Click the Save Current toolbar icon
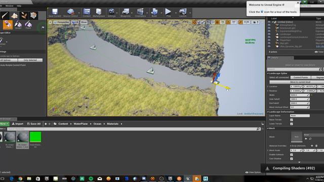324x182 pixels. click(x=55, y=13)
